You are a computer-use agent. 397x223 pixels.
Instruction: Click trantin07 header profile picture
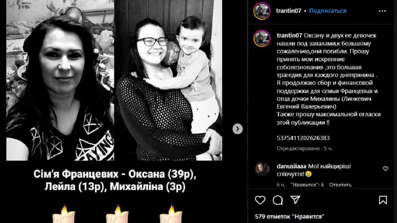pyautogui.click(x=262, y=11)
